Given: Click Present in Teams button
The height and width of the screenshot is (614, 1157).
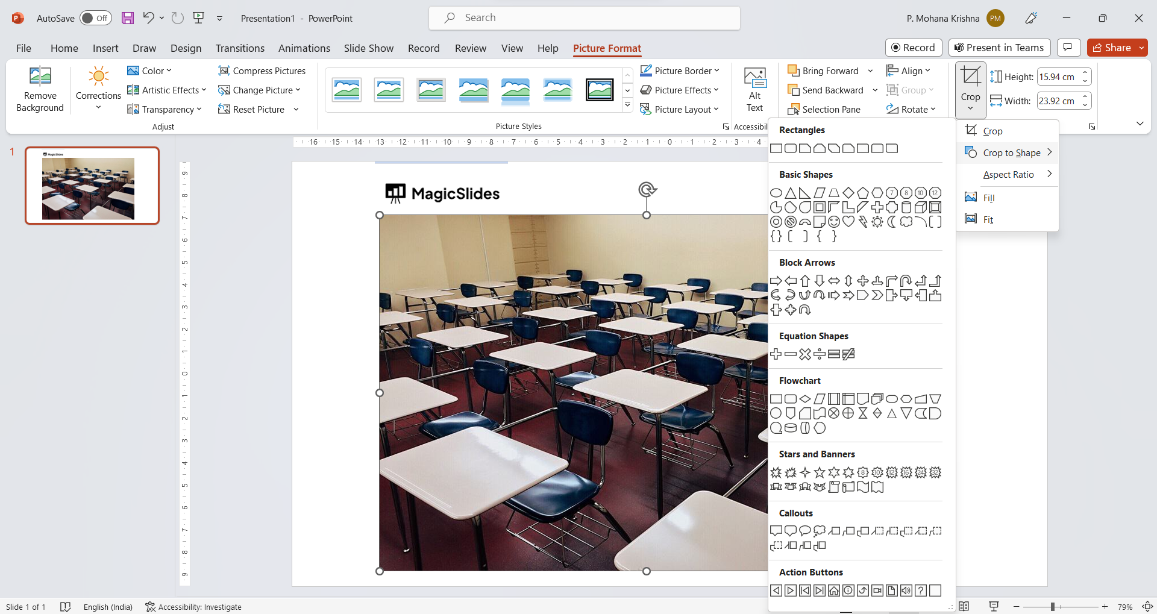Looking at the screenshot, I should 999,48.
